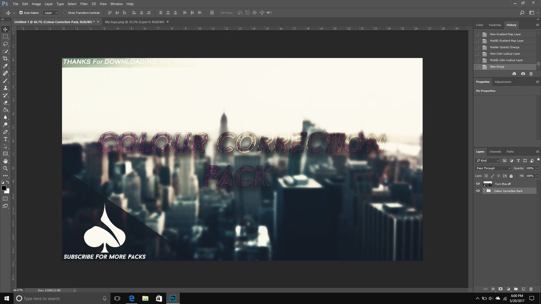Create new document from current state
This screenshot has height=304, width=541.
point(514,73)
